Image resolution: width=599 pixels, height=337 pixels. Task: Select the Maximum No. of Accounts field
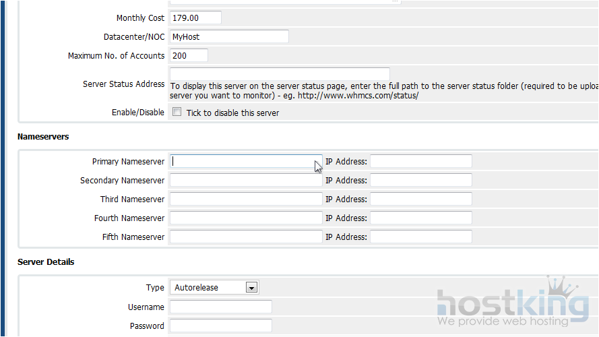click(x=189, y=55)
